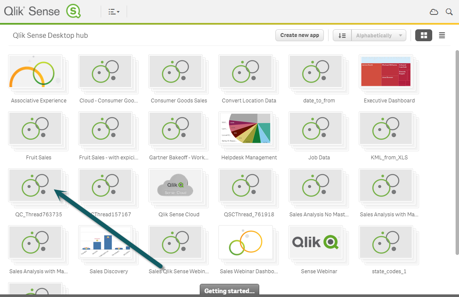
Task: Click the 'Qlik Sense Desktop hub' title
Action: pyautogui.click(x=50, y=35)
